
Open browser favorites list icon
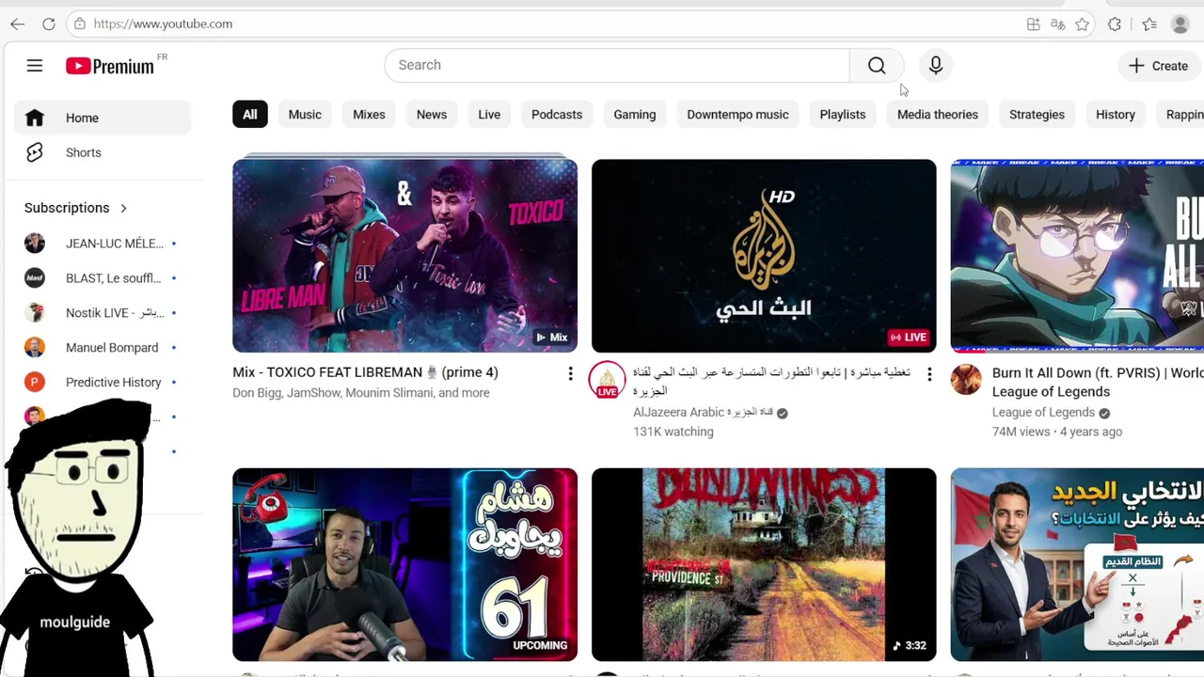click(1149, 24)
